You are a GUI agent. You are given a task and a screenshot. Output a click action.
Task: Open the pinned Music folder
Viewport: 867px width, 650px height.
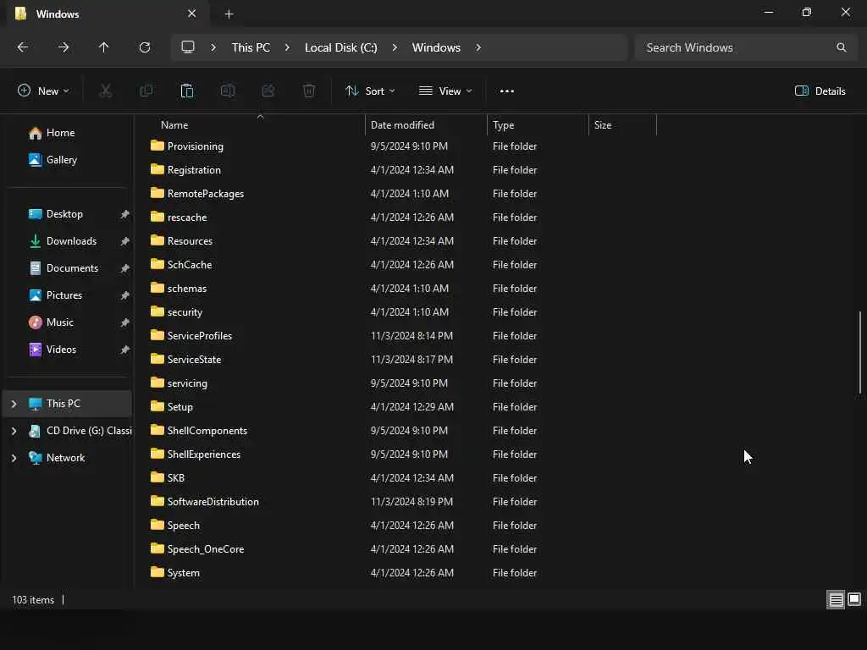click(60, 322)
